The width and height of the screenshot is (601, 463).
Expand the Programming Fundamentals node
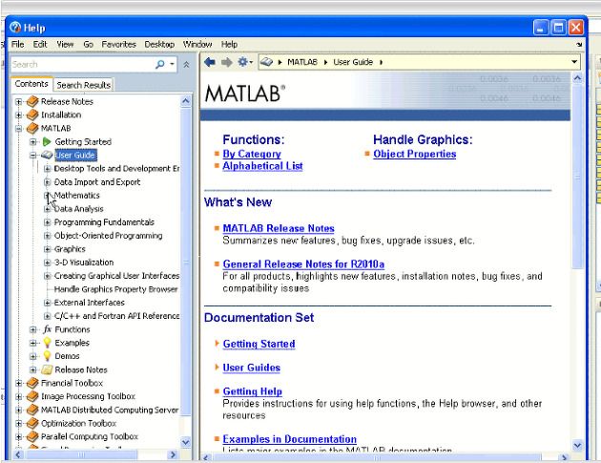click(x=47, y=222)
